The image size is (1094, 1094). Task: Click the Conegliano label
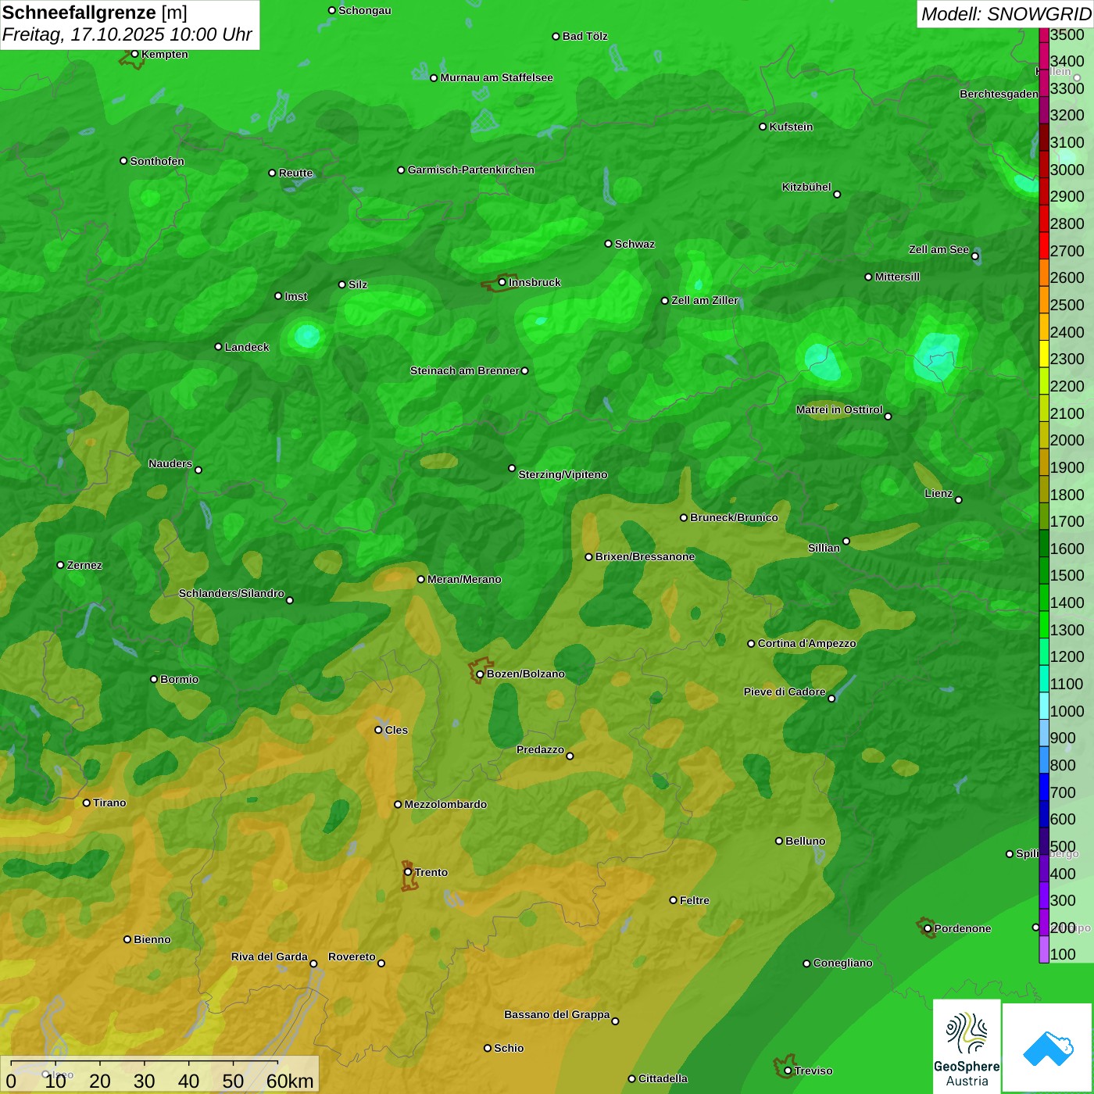coord(842,963)
